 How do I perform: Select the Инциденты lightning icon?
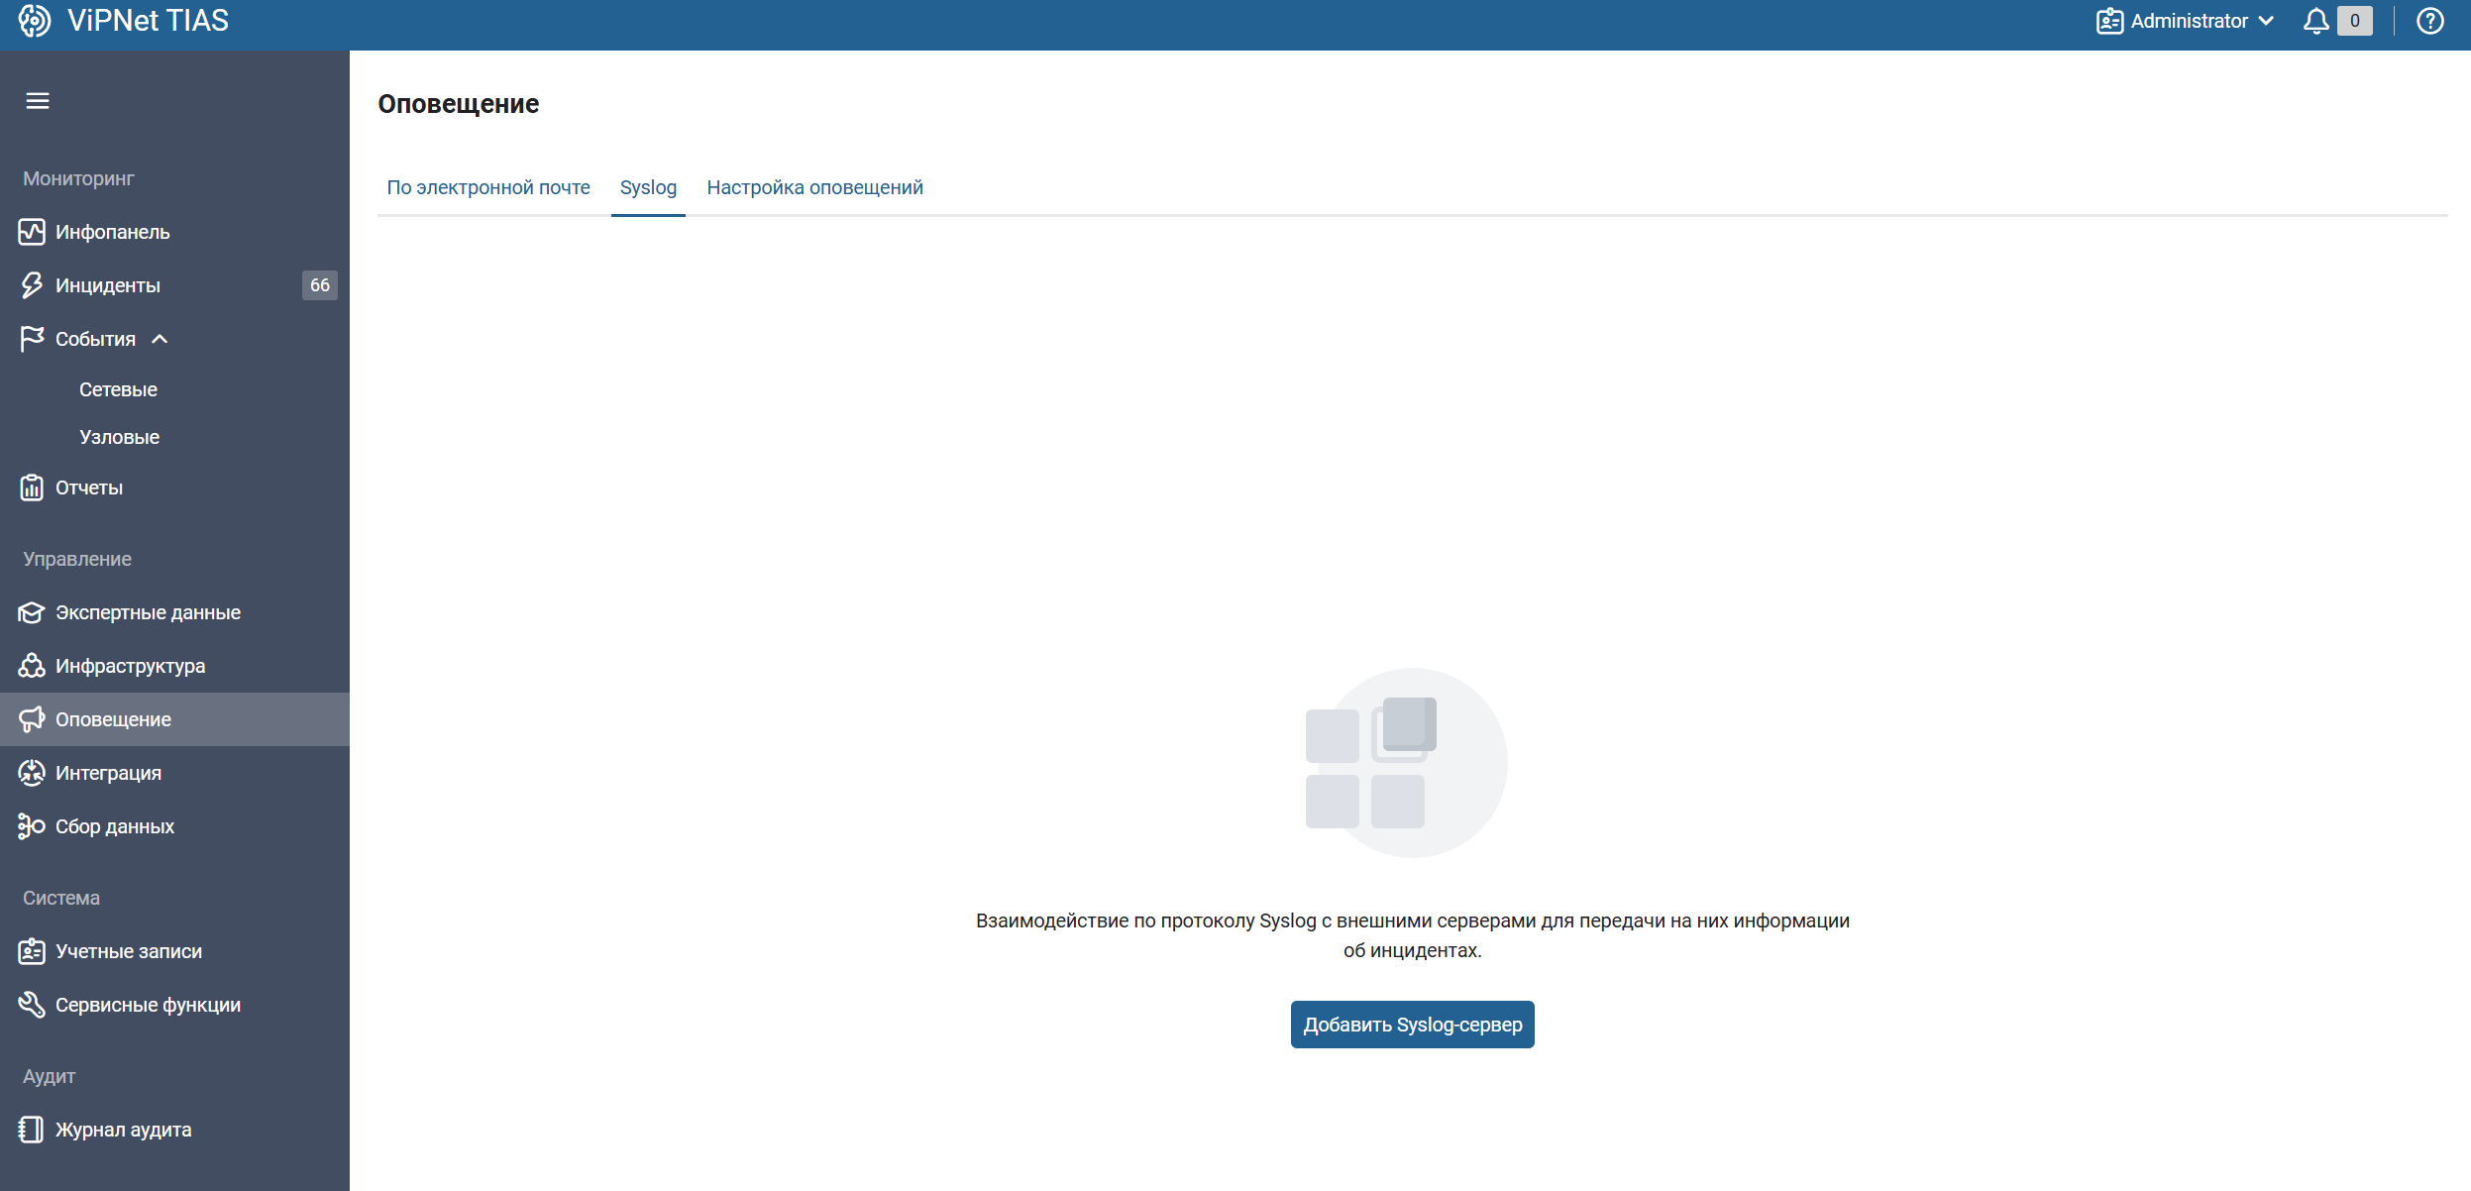click(x=31, y=284)
